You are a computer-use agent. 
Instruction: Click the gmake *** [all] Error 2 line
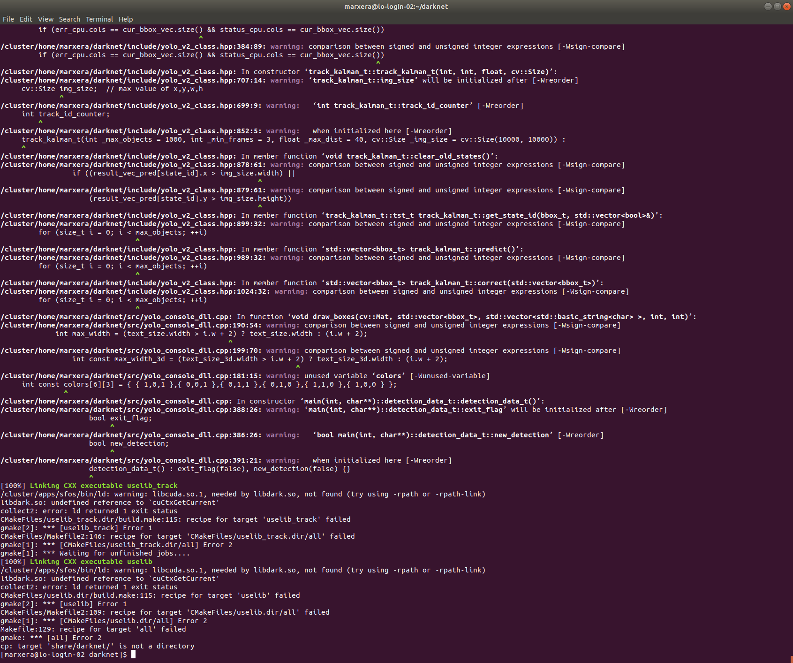51,637
